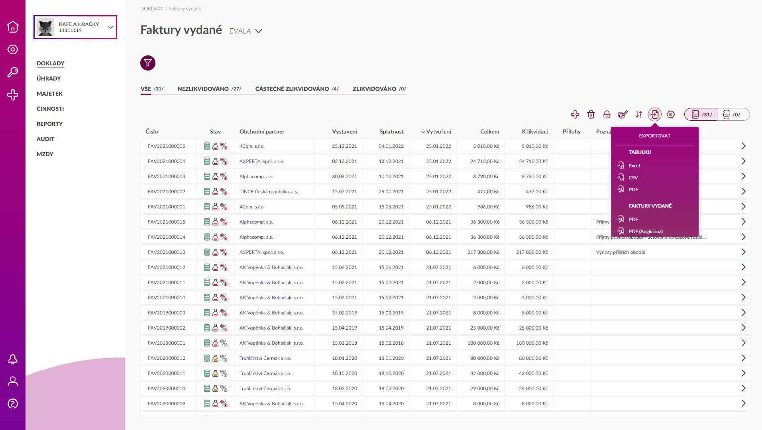Open table settings hexagon icon in toolbar
Image resolution: width=762 pixels, height=430 pixels.
pyautogui.click(x=671, y=114)
